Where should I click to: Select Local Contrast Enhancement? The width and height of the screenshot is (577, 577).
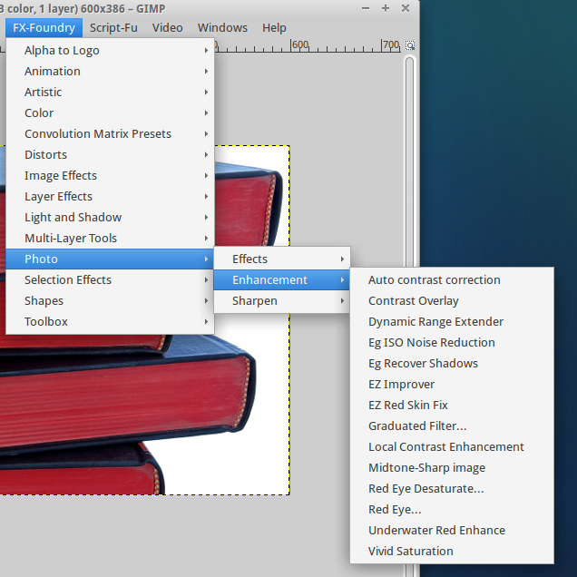click(x=445, y=447)
